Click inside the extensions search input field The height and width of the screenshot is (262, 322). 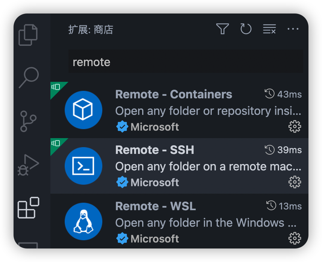[186, 61]
